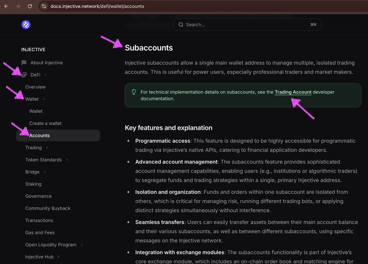Click the bold Programmatic access text
The image size is (368, 264).
click(163, 141)
